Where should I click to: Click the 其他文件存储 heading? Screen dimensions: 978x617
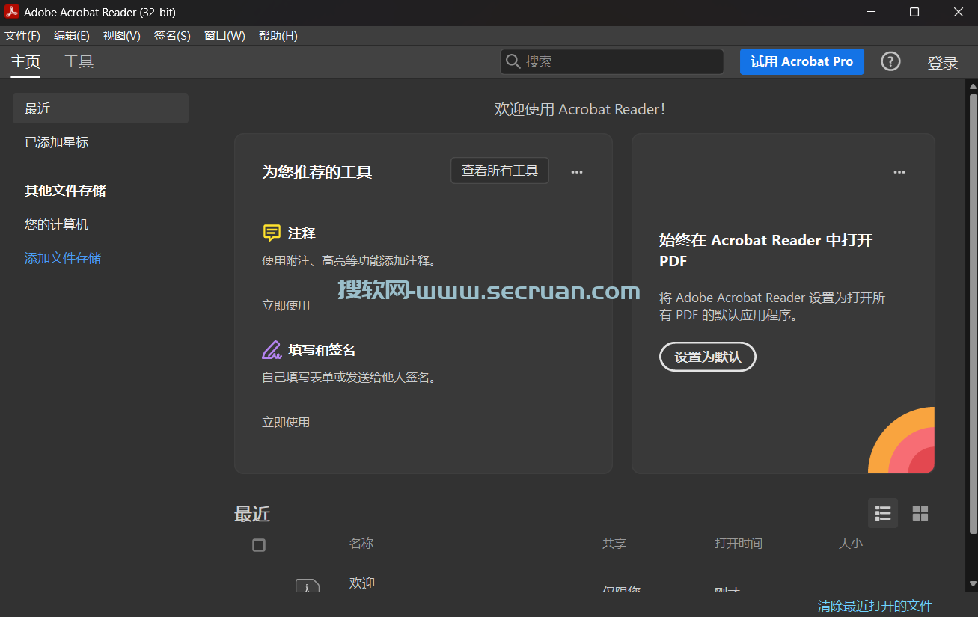[65, 191]
